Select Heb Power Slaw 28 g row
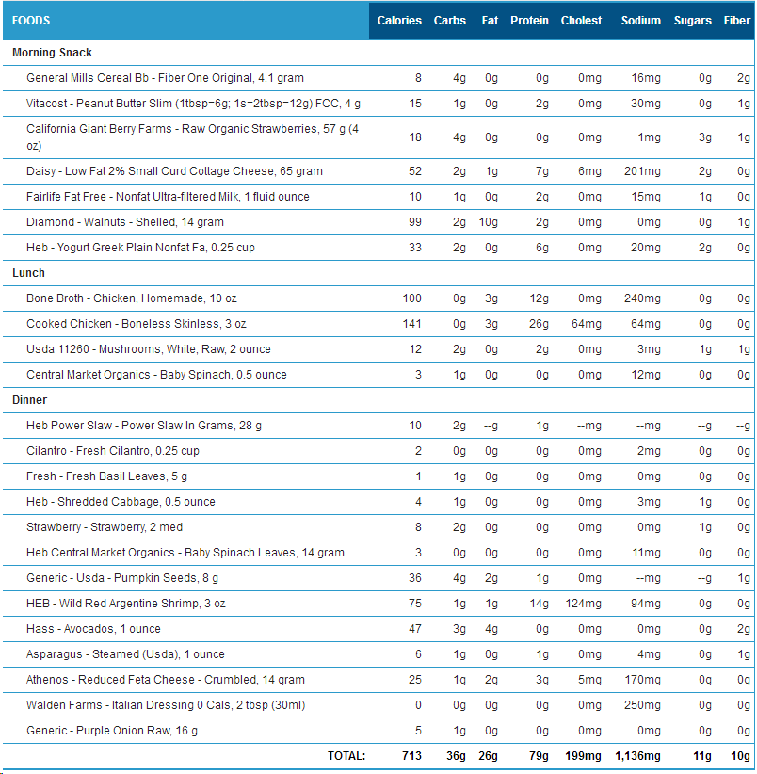The height and width of the screenshot is (774, 757). tap(378, 426)
